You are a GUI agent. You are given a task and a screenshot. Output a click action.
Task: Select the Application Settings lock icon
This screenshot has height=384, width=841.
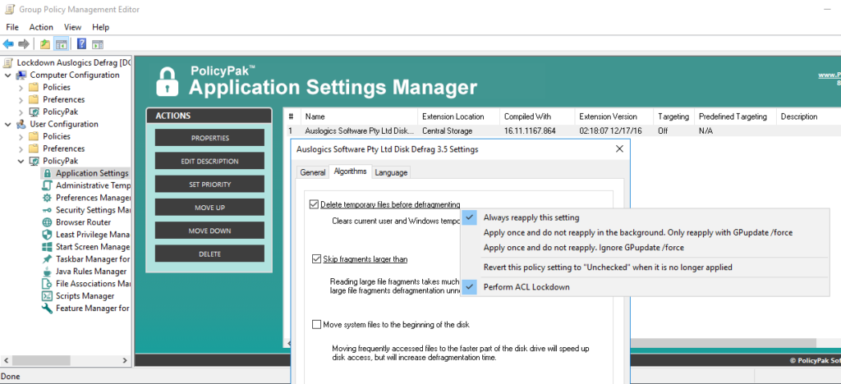(47, 173)
